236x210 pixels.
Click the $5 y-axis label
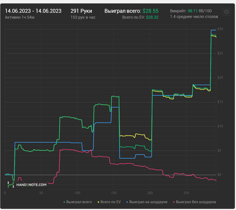[x=219, y=151]
